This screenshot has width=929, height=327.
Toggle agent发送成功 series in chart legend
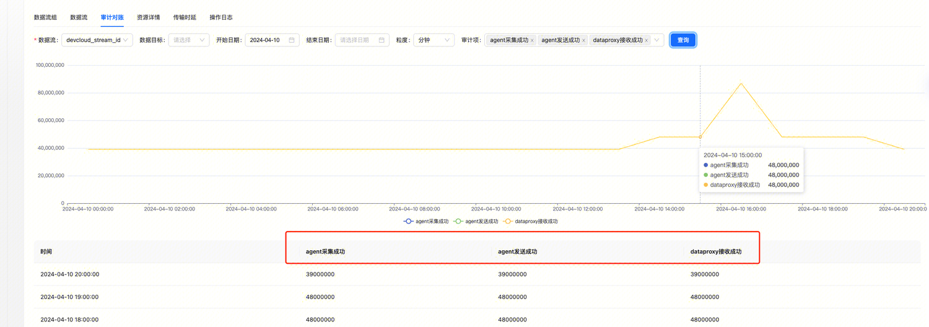click(x=476, y=221)
